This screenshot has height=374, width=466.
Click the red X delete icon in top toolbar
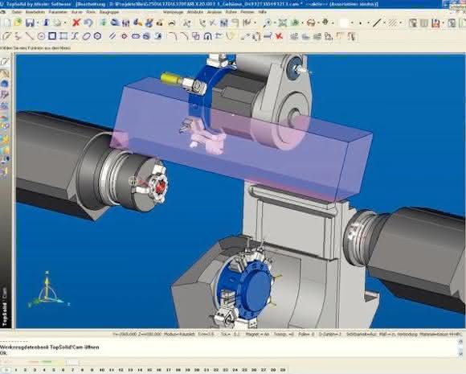76,23
